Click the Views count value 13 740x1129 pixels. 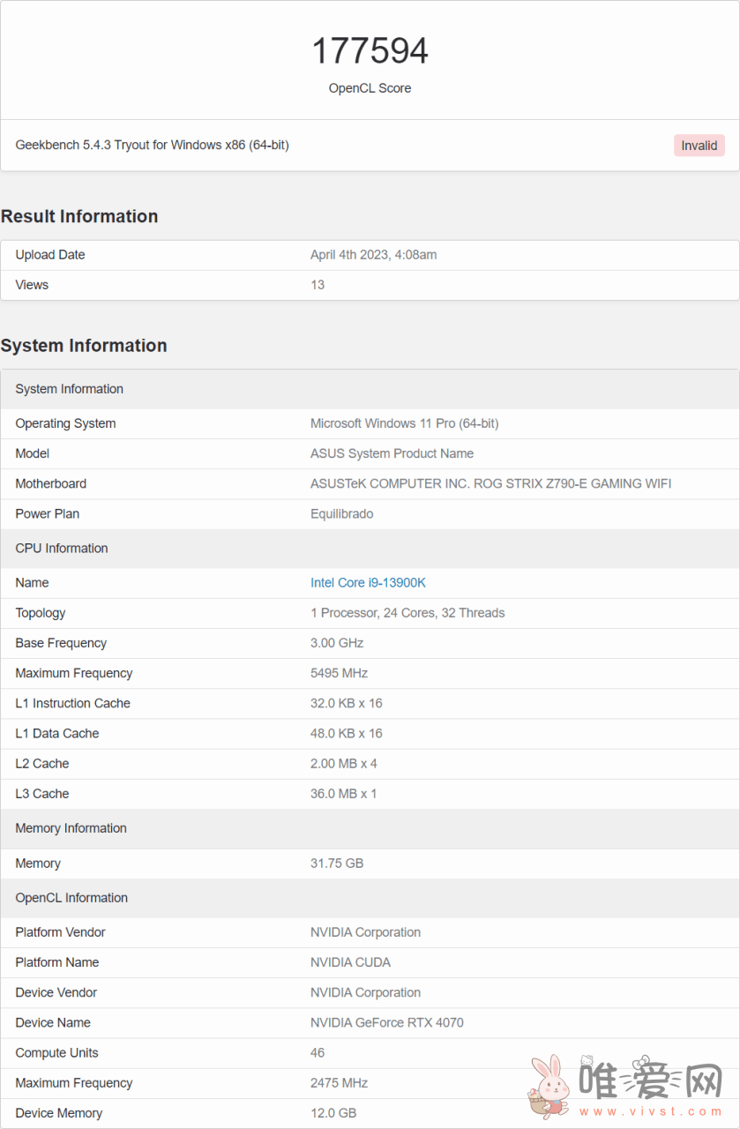(318, 285)
